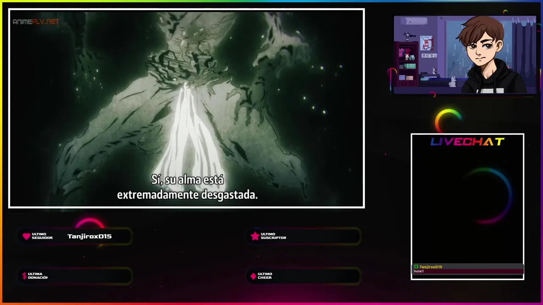The image size is (543, 305).
Task: Click the LIVECHAT header title
Action: coord(467,142)
